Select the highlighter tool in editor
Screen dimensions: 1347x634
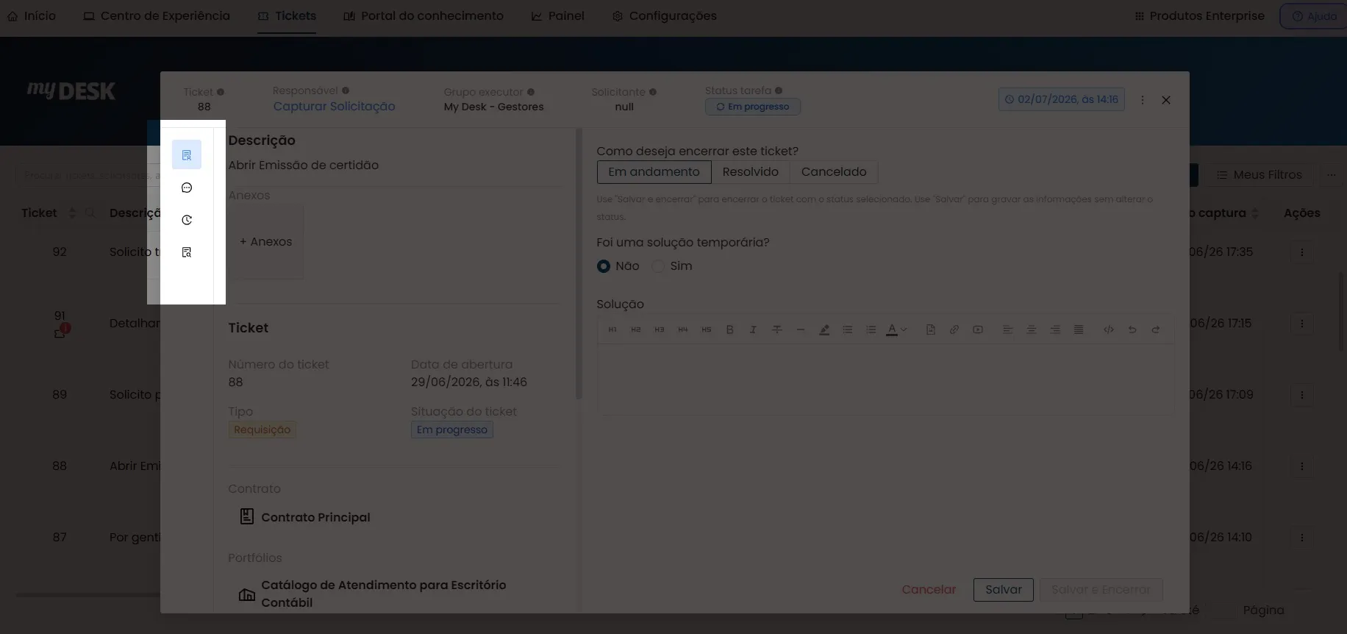point(824,330)
